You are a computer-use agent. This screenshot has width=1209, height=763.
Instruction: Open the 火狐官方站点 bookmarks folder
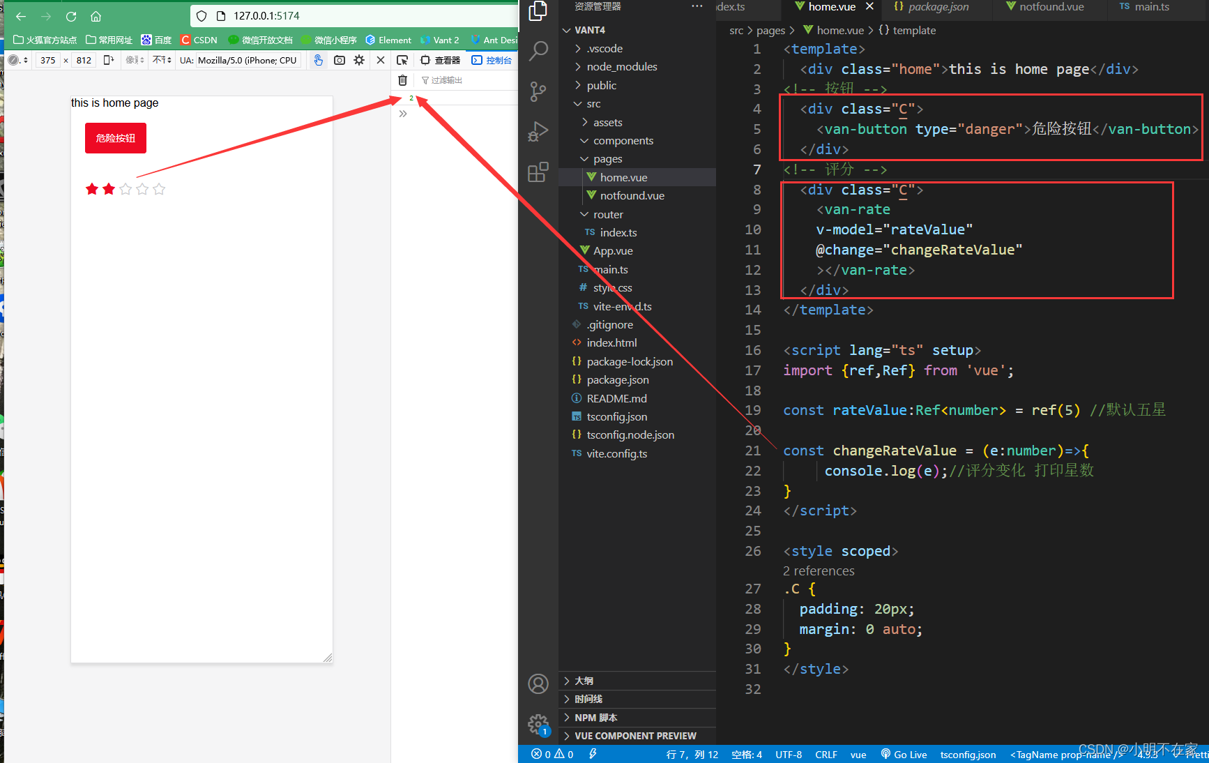pyautogui.click(x=45, y=40)
